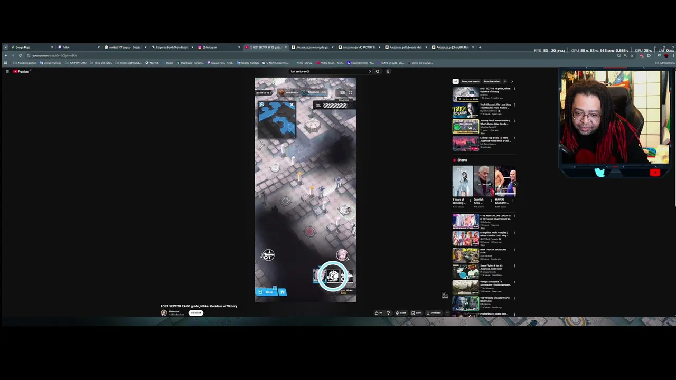Click the character portrait icon in game

point(342,255)
